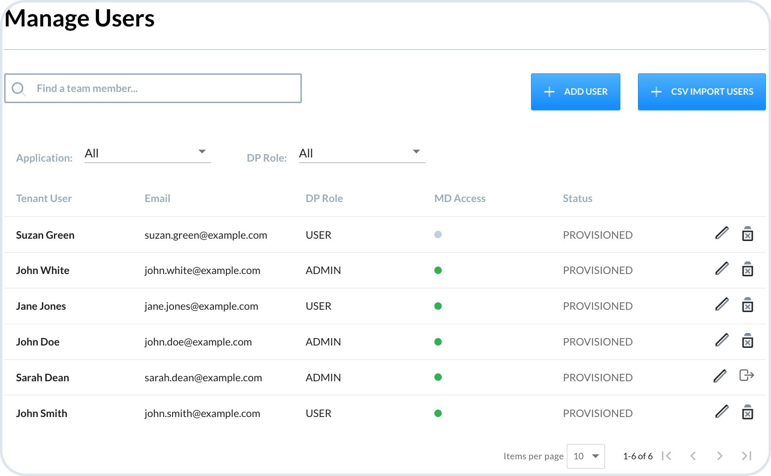Click the ADD USER button
The height and width of the screenshot is (476, 771).
click(x=576, y=92)
